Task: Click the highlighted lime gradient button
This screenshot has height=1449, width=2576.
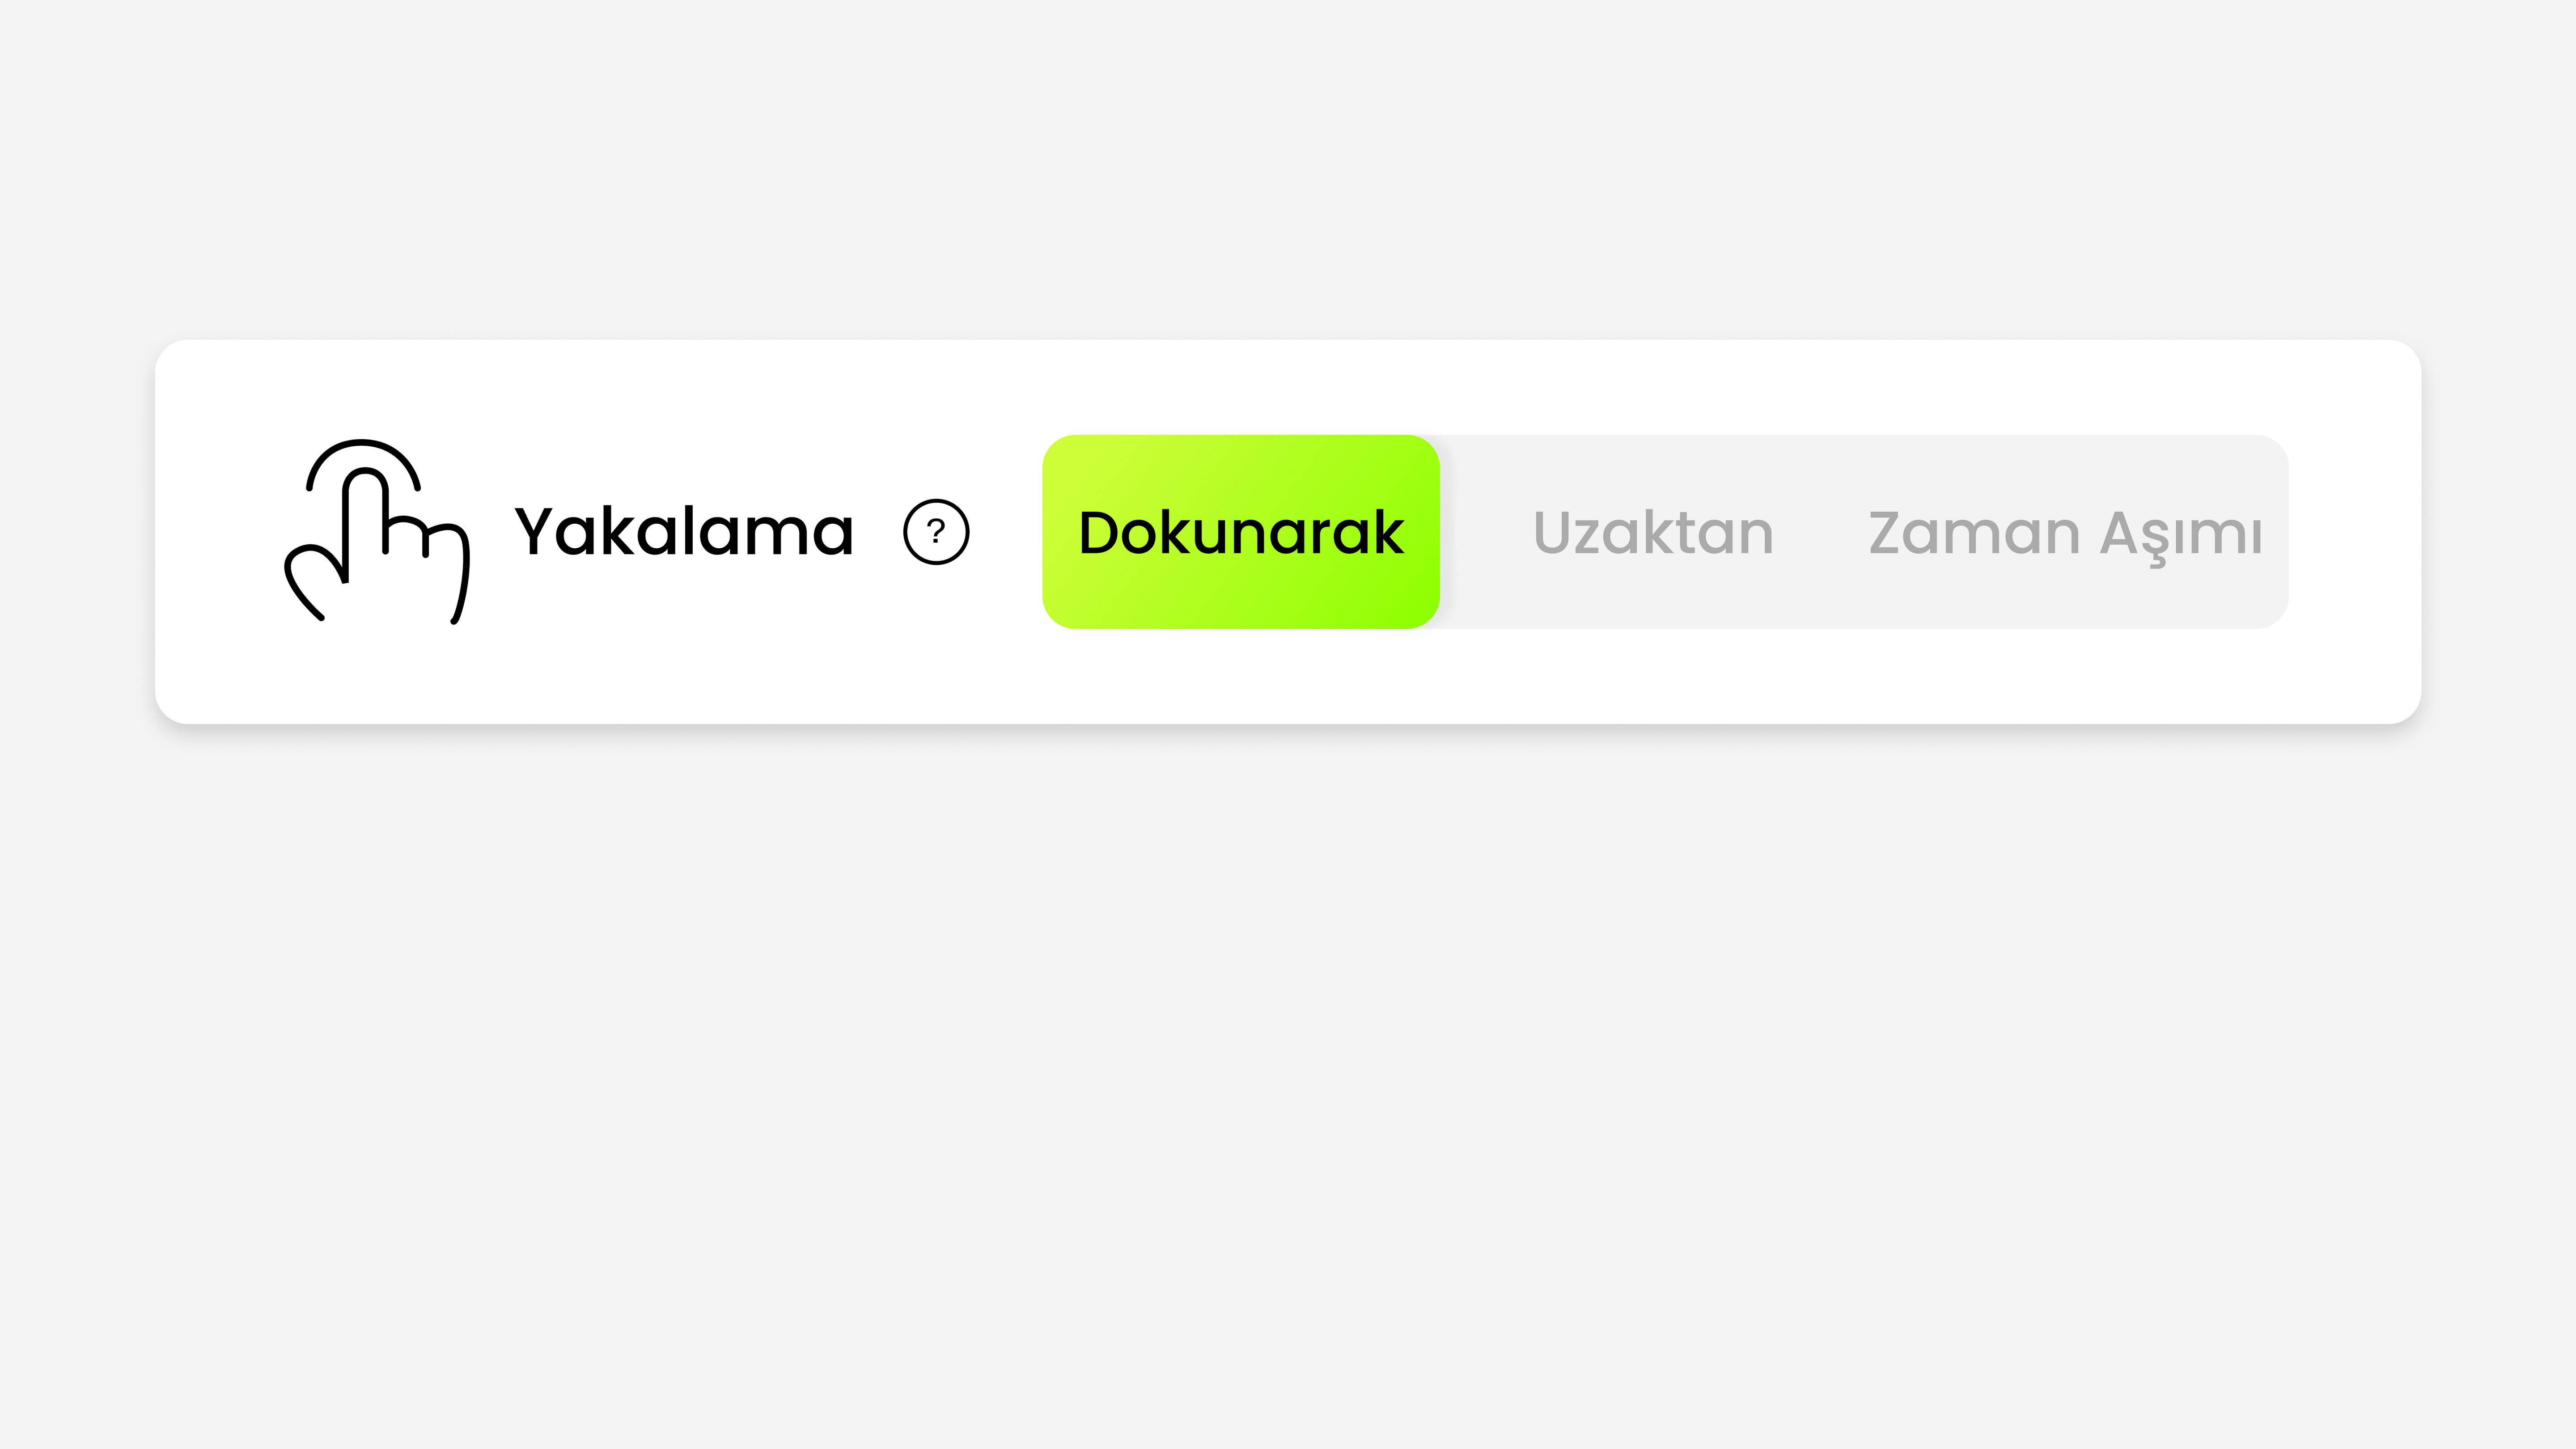Action: [1241, 532]
